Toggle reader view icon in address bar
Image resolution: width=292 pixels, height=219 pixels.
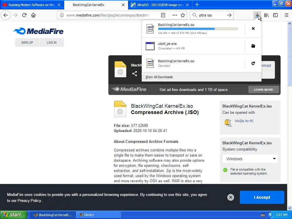tap(163, 15)
